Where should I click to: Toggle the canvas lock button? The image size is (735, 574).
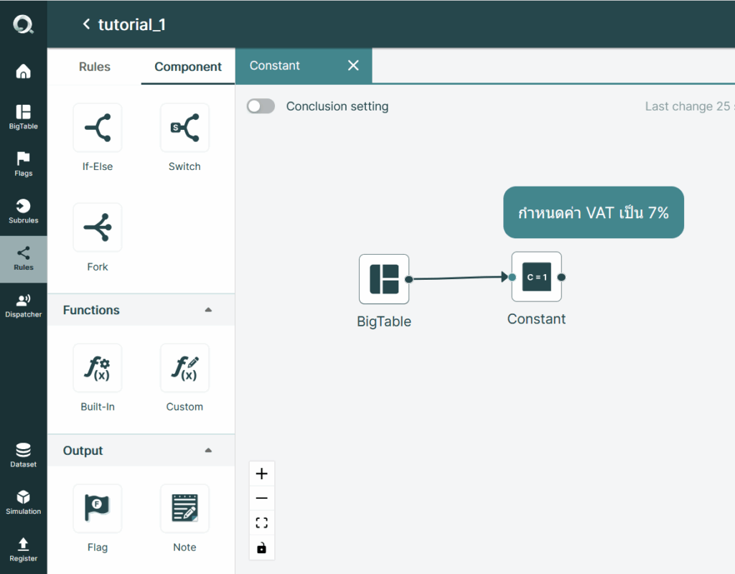[x=261, y=547]
